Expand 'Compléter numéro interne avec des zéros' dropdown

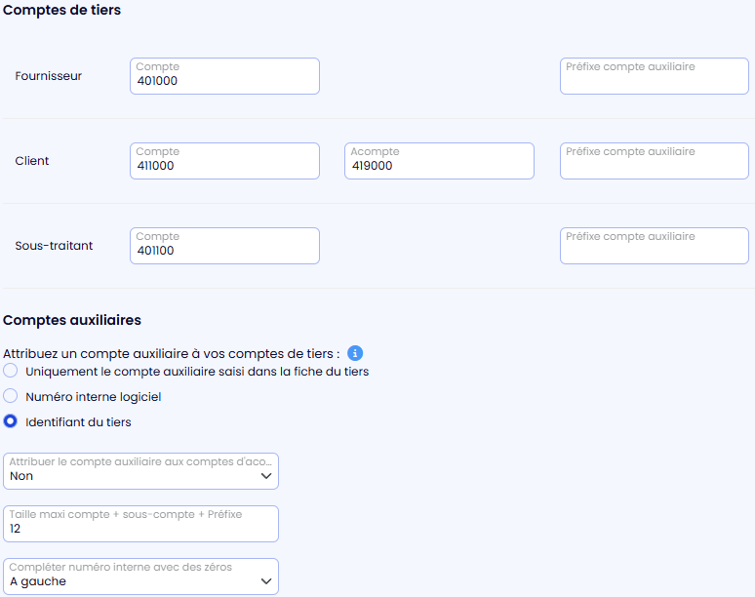pos(140,576)
